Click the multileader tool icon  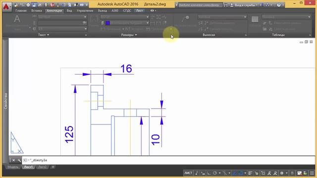click(185, 19)
